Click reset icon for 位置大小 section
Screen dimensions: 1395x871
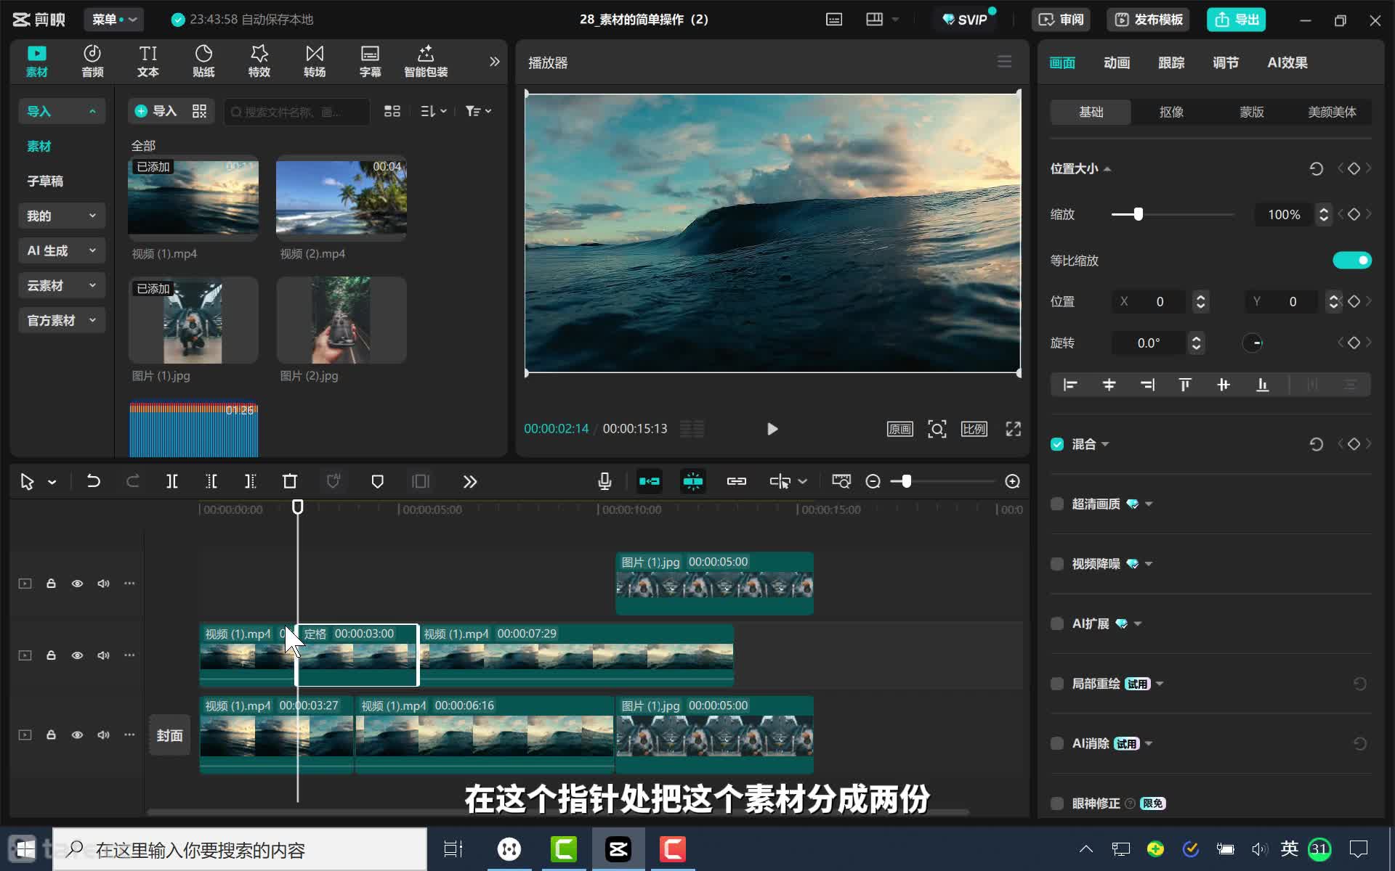(x=1316, y=168)
